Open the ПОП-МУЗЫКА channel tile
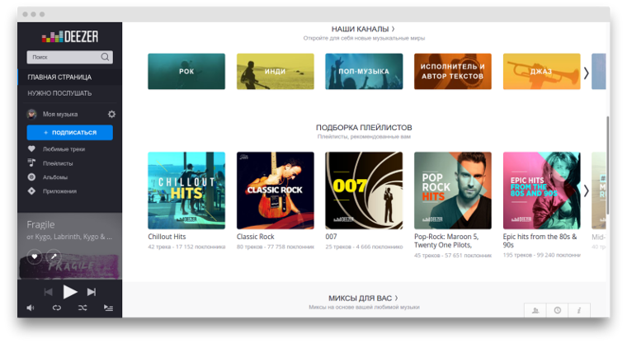 (364, 72)
